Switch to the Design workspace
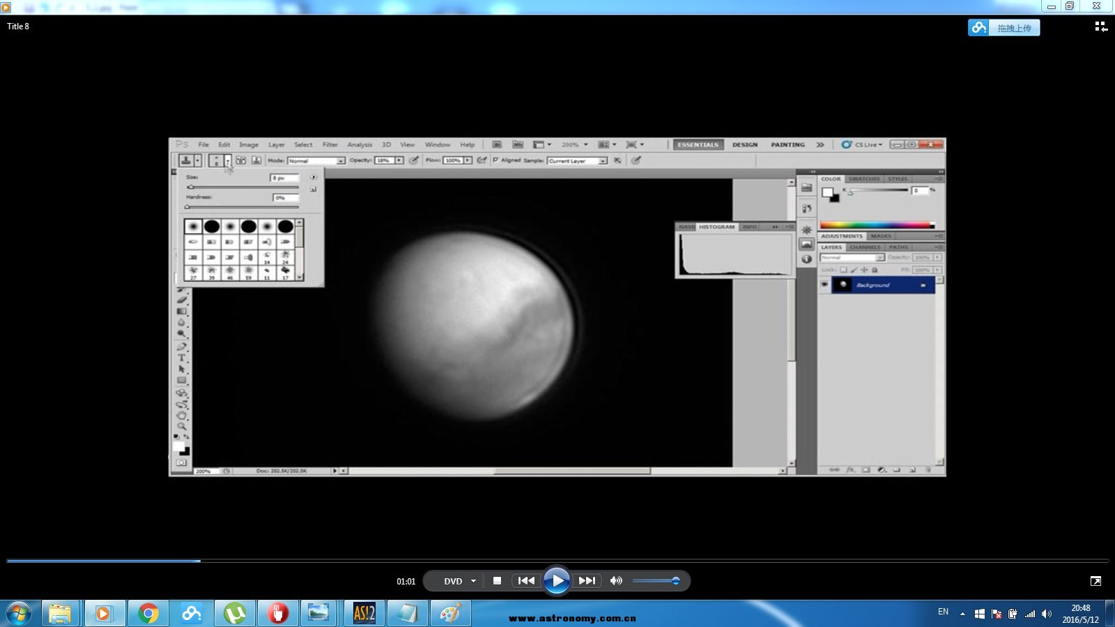1115x627 pixels. [745, 145]
